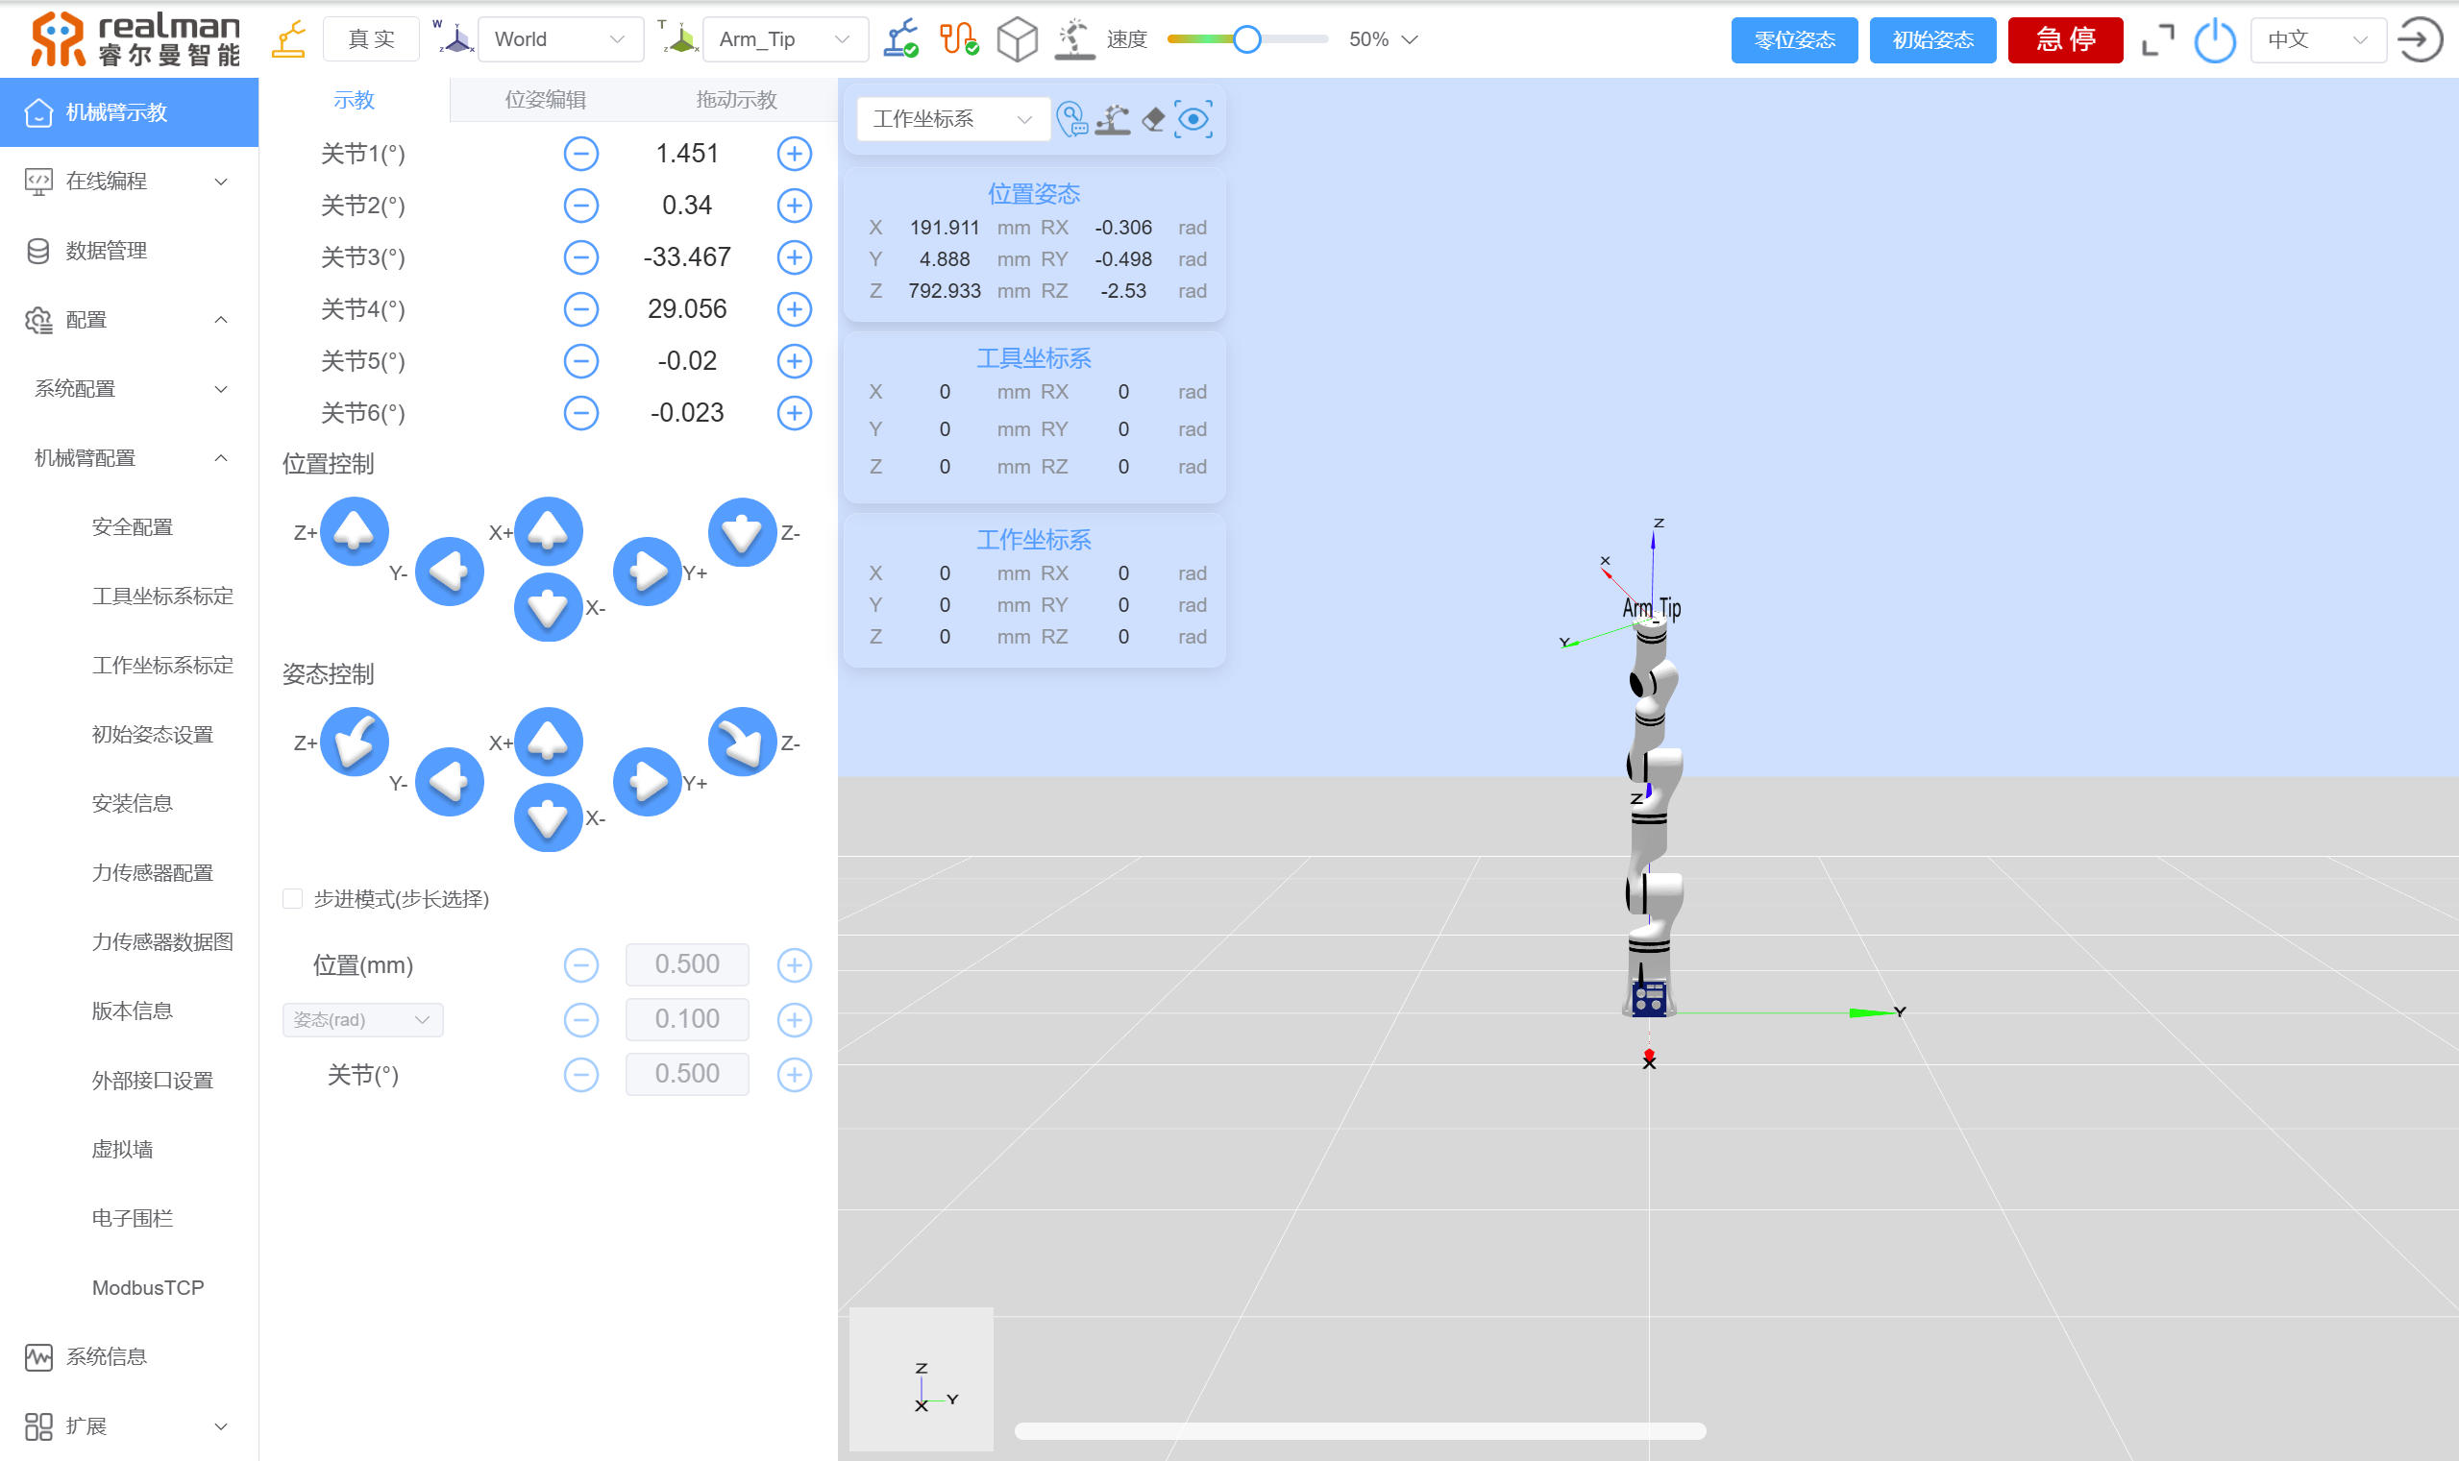Increase joint 3 angle with its plus button
The image size is (2459, 1461).
(x=794, y=258)
